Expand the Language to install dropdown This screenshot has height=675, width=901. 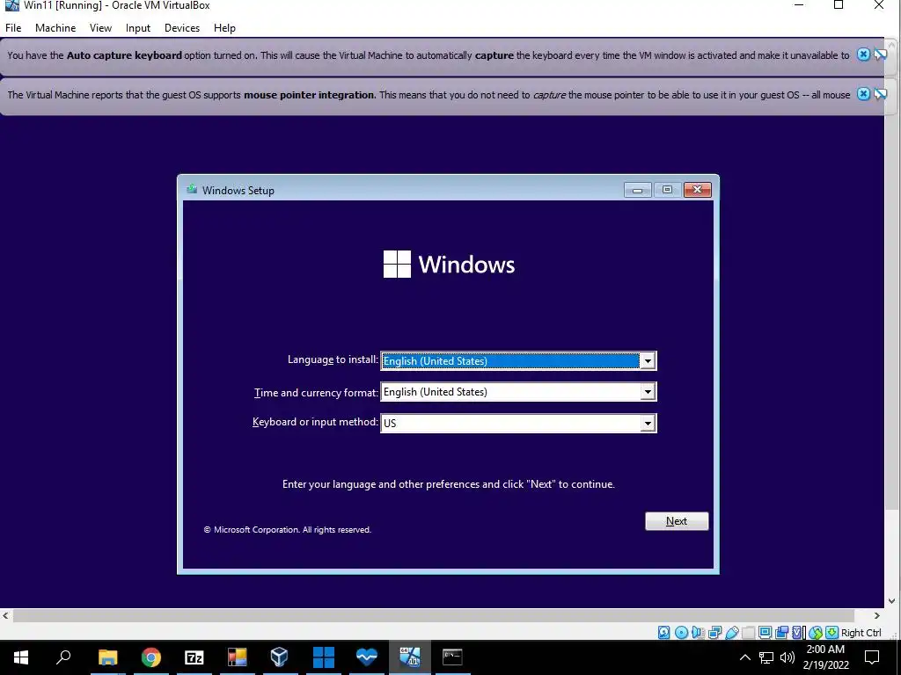[x=648, y=361]
